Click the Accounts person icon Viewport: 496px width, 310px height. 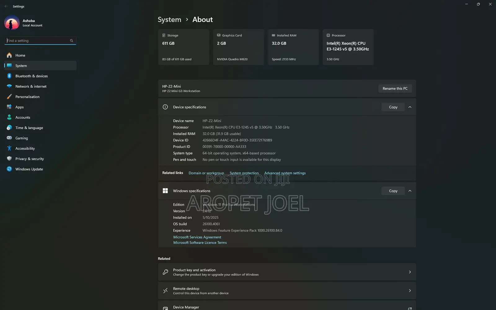(x=9, y=117)
